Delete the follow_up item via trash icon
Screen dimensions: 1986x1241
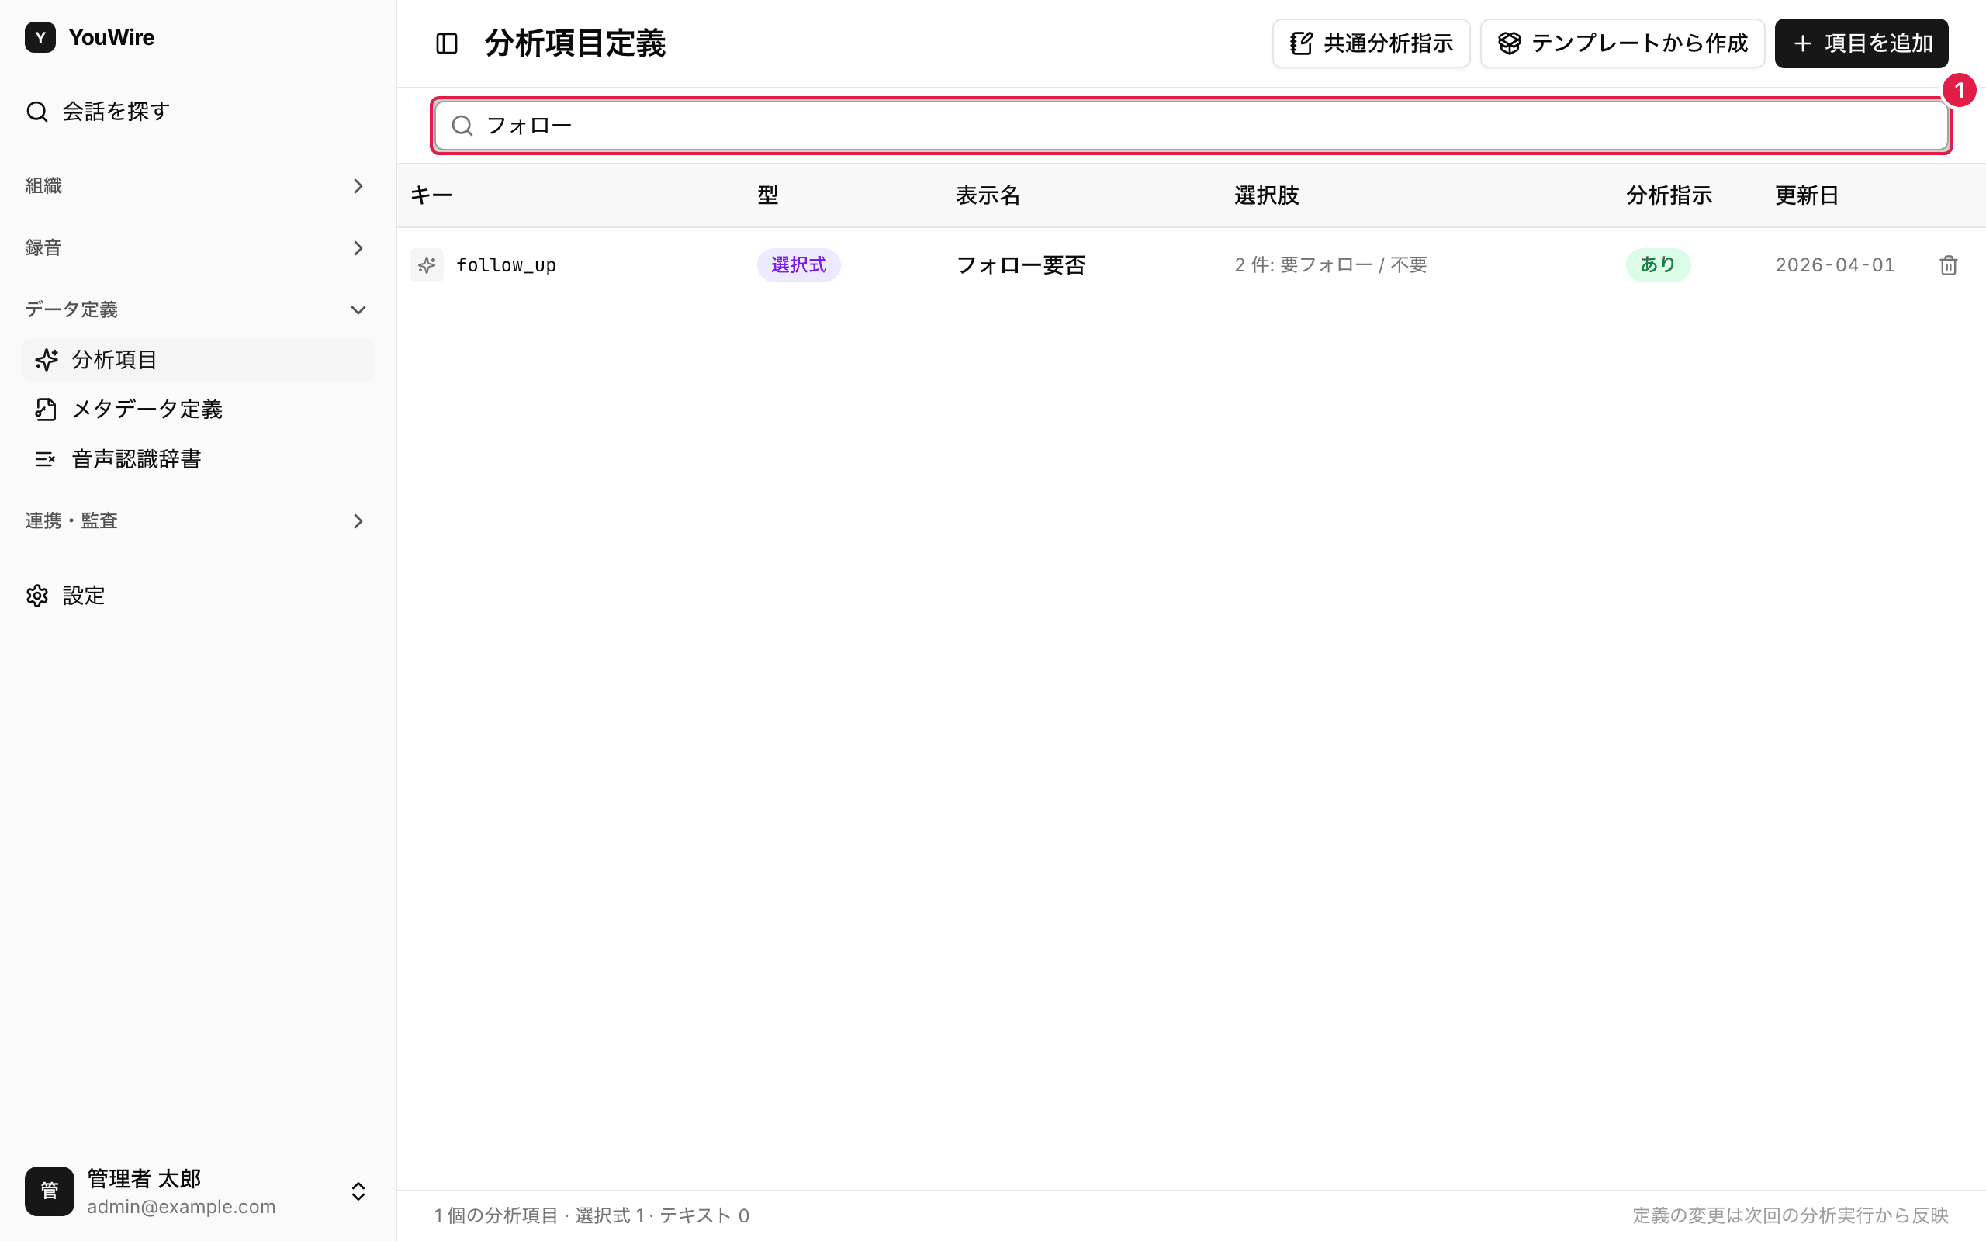tap(1948, 265)
